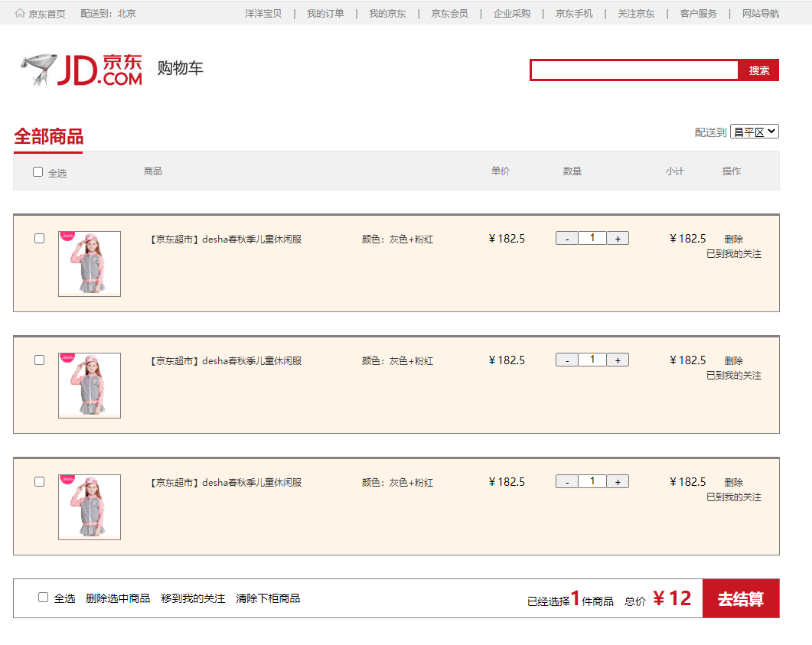Delete the second product via 删除
812x645 pixels.
click(733, 360)
